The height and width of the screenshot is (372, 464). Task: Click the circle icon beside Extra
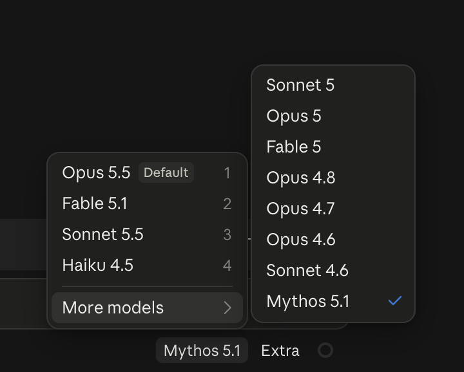[x=325, y=350]
